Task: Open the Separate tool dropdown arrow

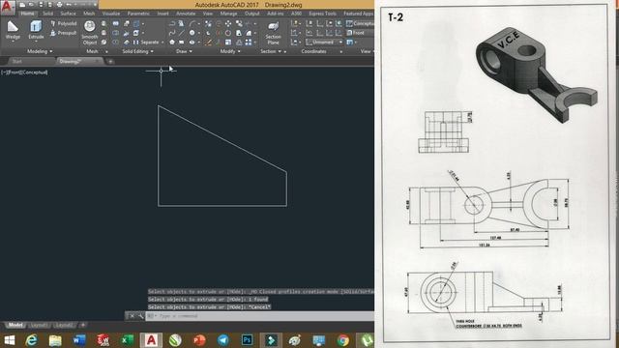Action: (162, 43)
